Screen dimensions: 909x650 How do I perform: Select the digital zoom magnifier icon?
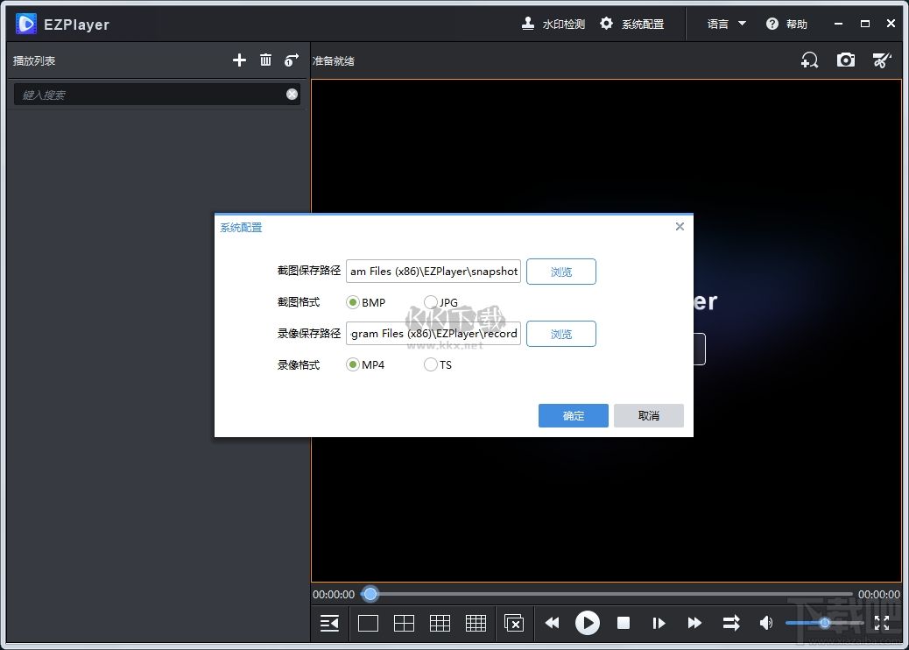tap(809, 60)
